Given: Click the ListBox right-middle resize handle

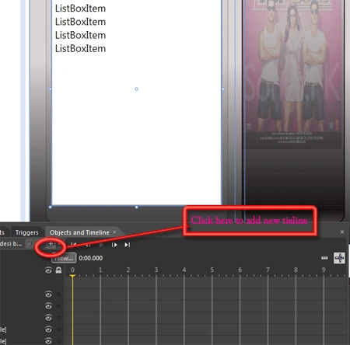Looking at the screenshot, I should point(223,89).
